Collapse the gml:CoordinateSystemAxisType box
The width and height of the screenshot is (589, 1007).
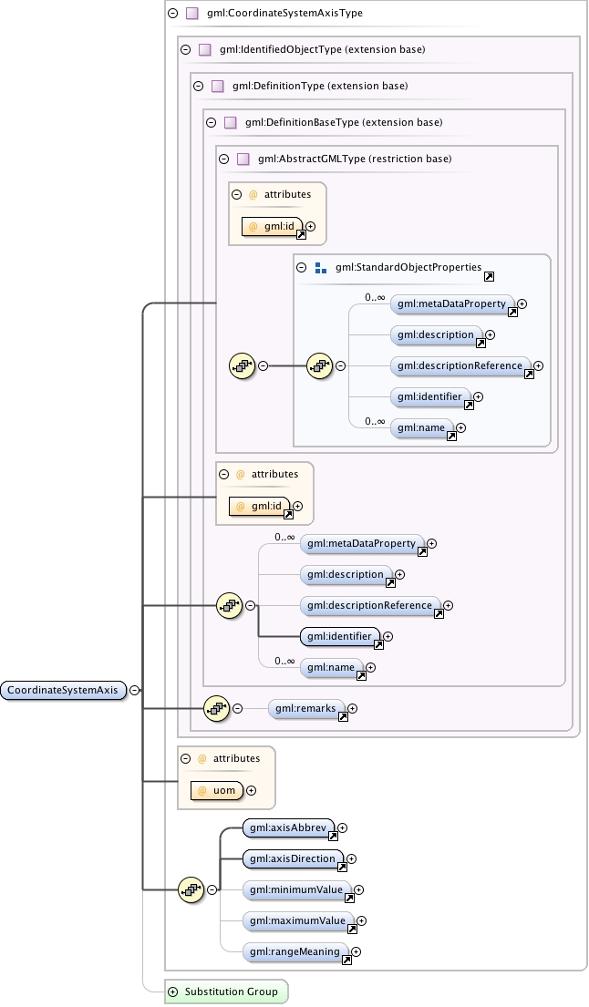[173, 13]
